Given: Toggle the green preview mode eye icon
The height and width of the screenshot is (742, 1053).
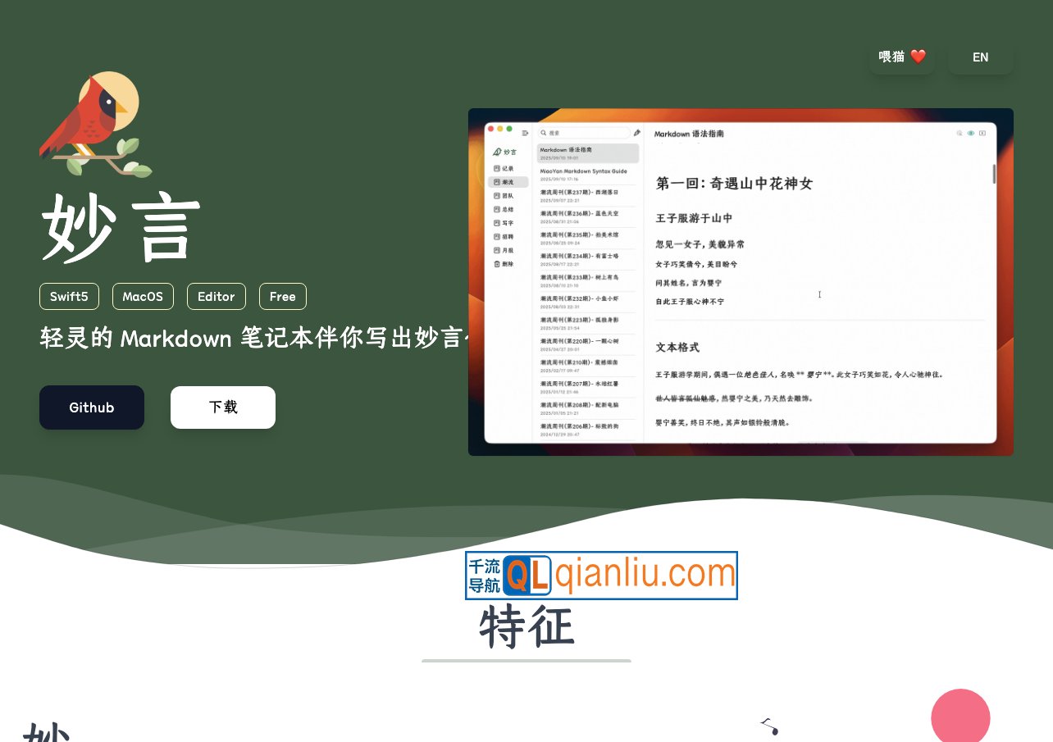Looking at the screenshot, I should click(x=971, y=133).
